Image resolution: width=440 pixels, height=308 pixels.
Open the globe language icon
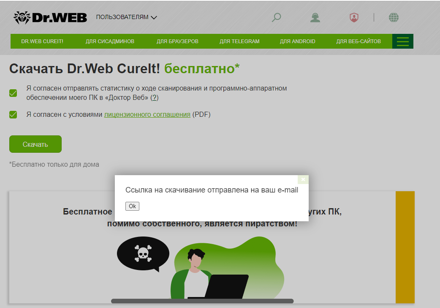(x=394, y=17)
